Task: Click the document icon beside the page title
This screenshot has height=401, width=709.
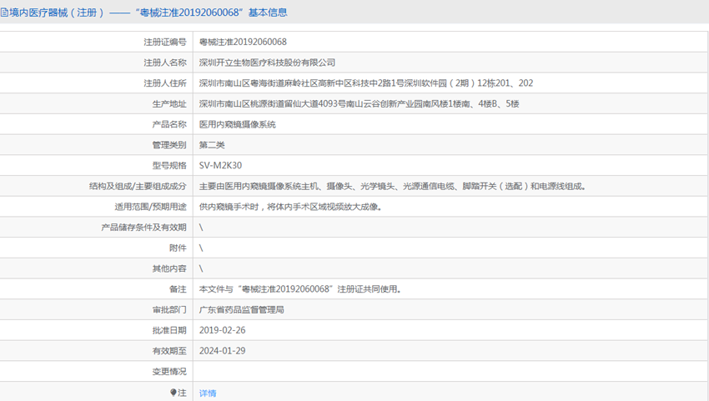Action: coord(4,13)
